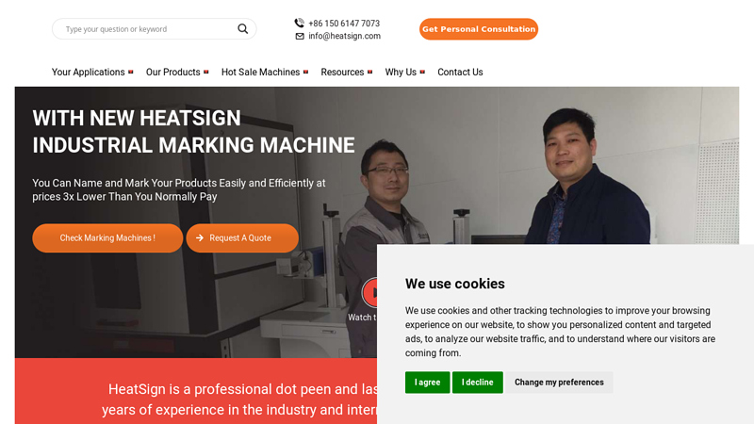The image size is (754, 424).
Task: Go to Contact Us page
Action: point(460,73)
